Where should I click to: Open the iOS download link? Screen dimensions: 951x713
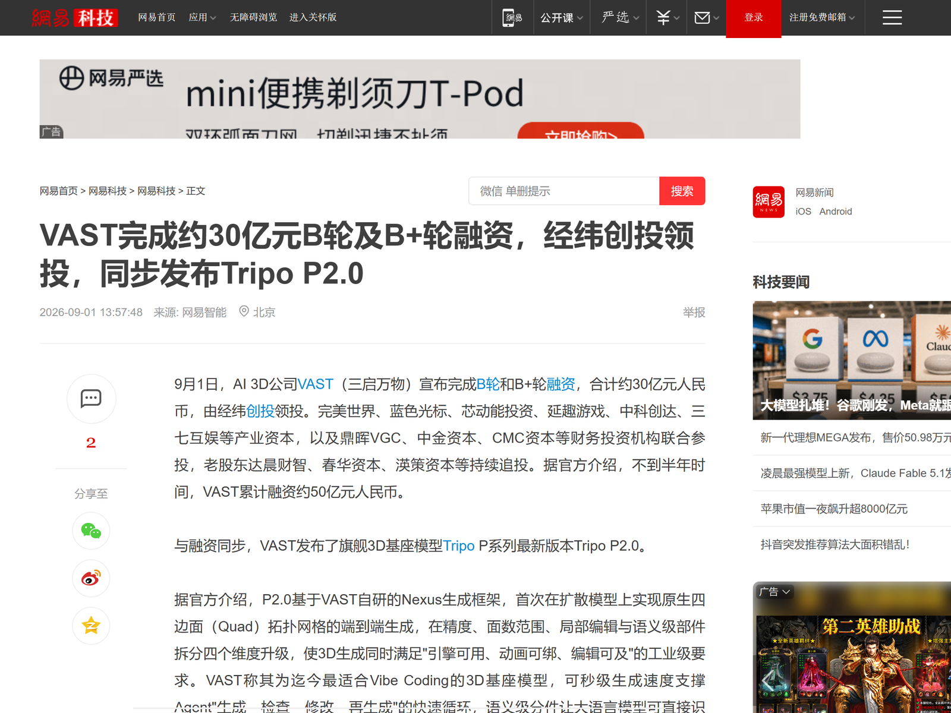[804, 212]
